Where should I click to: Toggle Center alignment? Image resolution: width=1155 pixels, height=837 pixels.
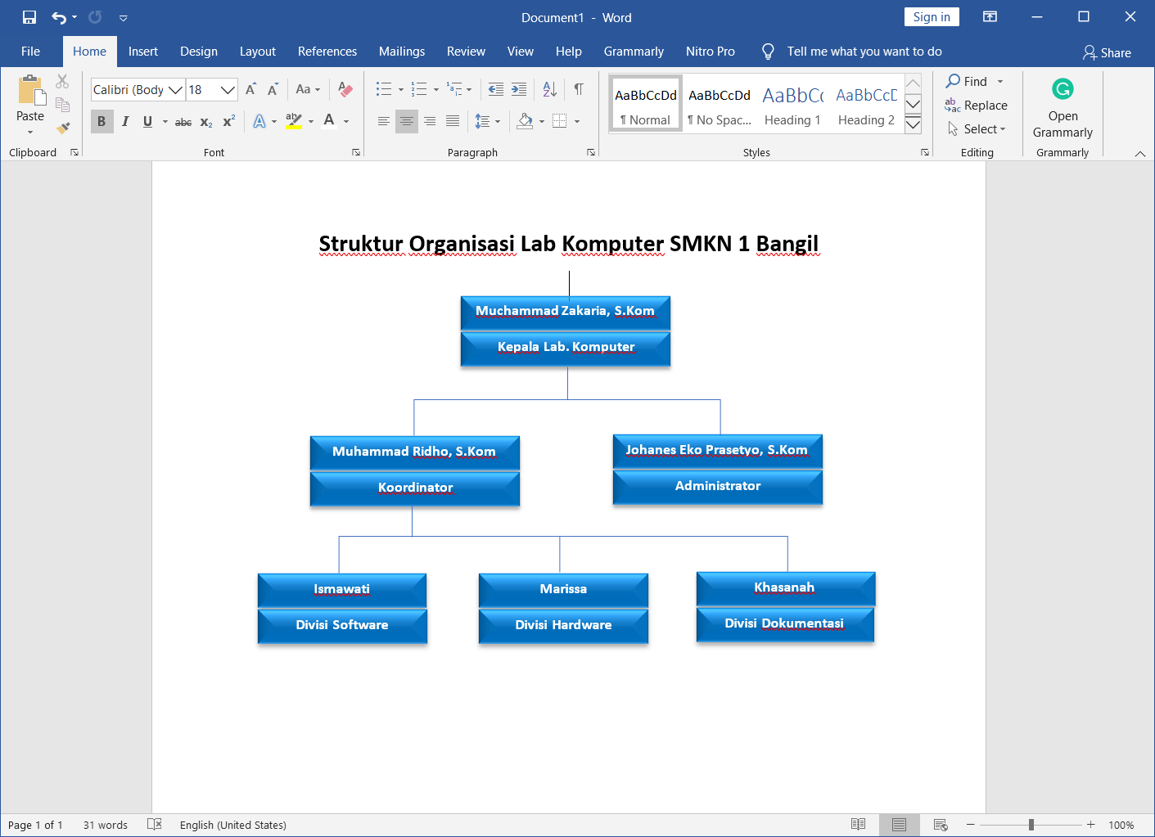pyautogui.click(x=407, y=121)
